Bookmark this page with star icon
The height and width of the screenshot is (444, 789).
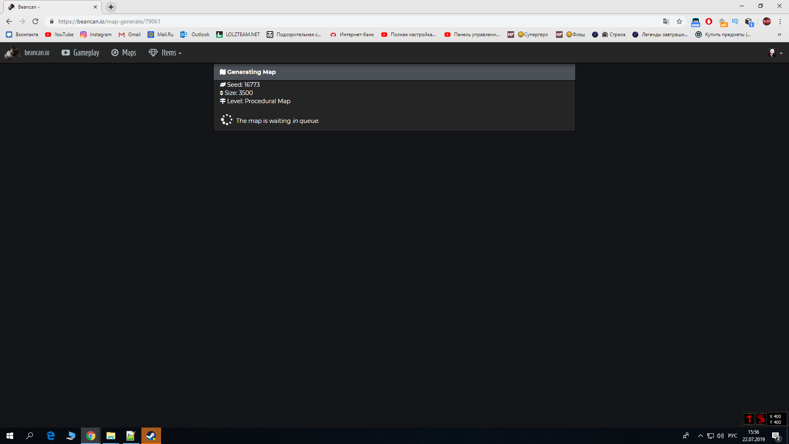tap(679, 21)
